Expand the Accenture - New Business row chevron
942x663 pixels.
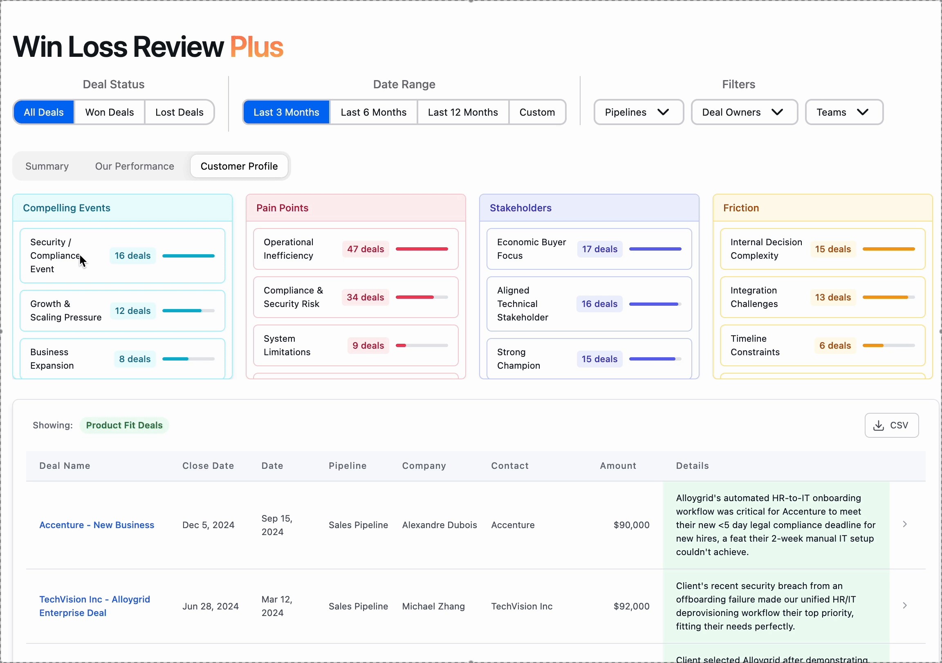[x=905, y=524]
